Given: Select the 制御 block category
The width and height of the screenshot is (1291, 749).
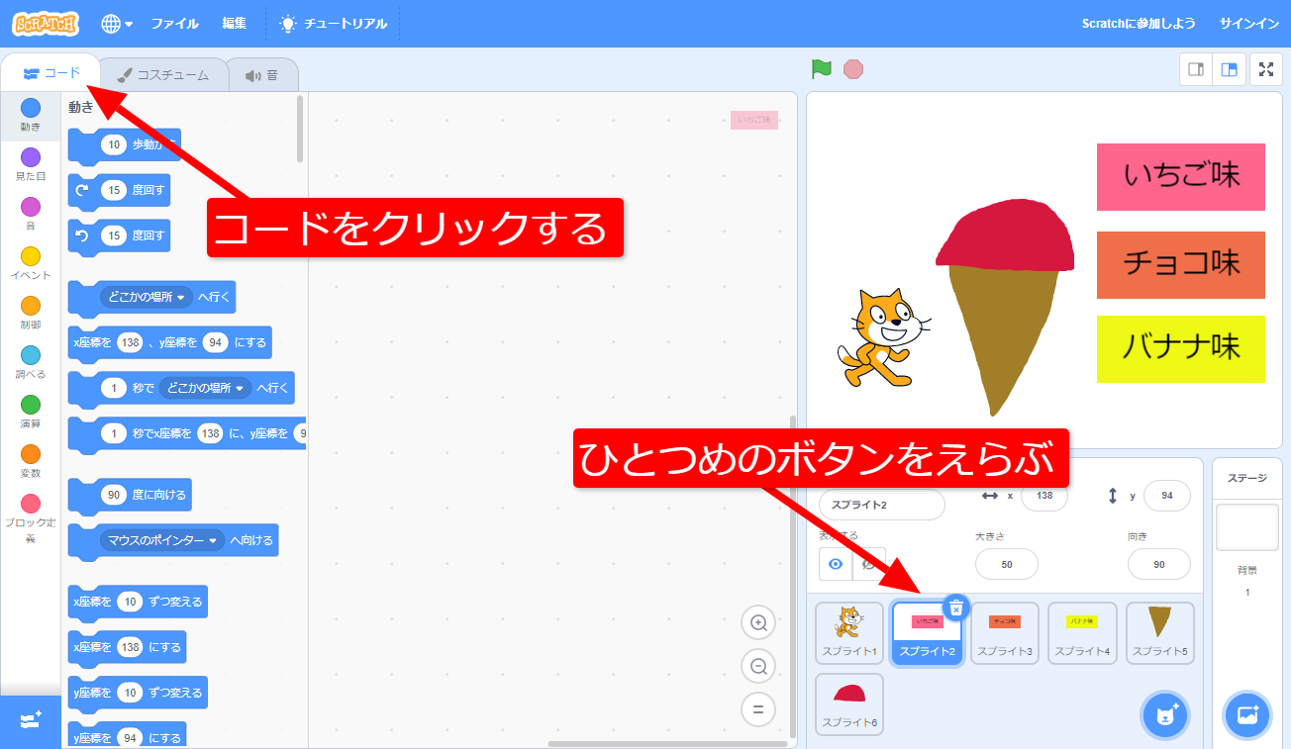Looking at the screenshot, I should click(31, 313).
